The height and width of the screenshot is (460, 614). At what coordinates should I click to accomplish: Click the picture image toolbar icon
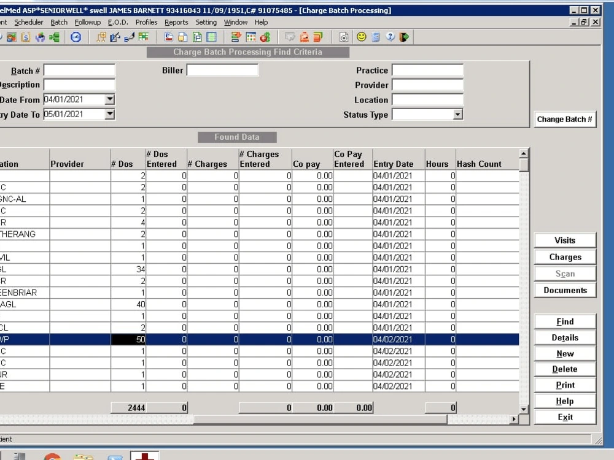pos(11,37)
